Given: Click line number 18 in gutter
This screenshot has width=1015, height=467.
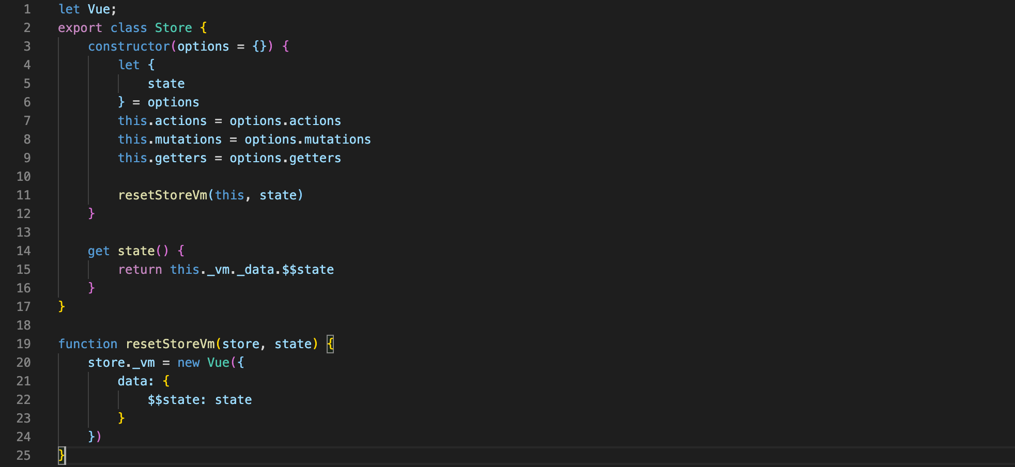Looking at the screenshot, I should (24, 325).
